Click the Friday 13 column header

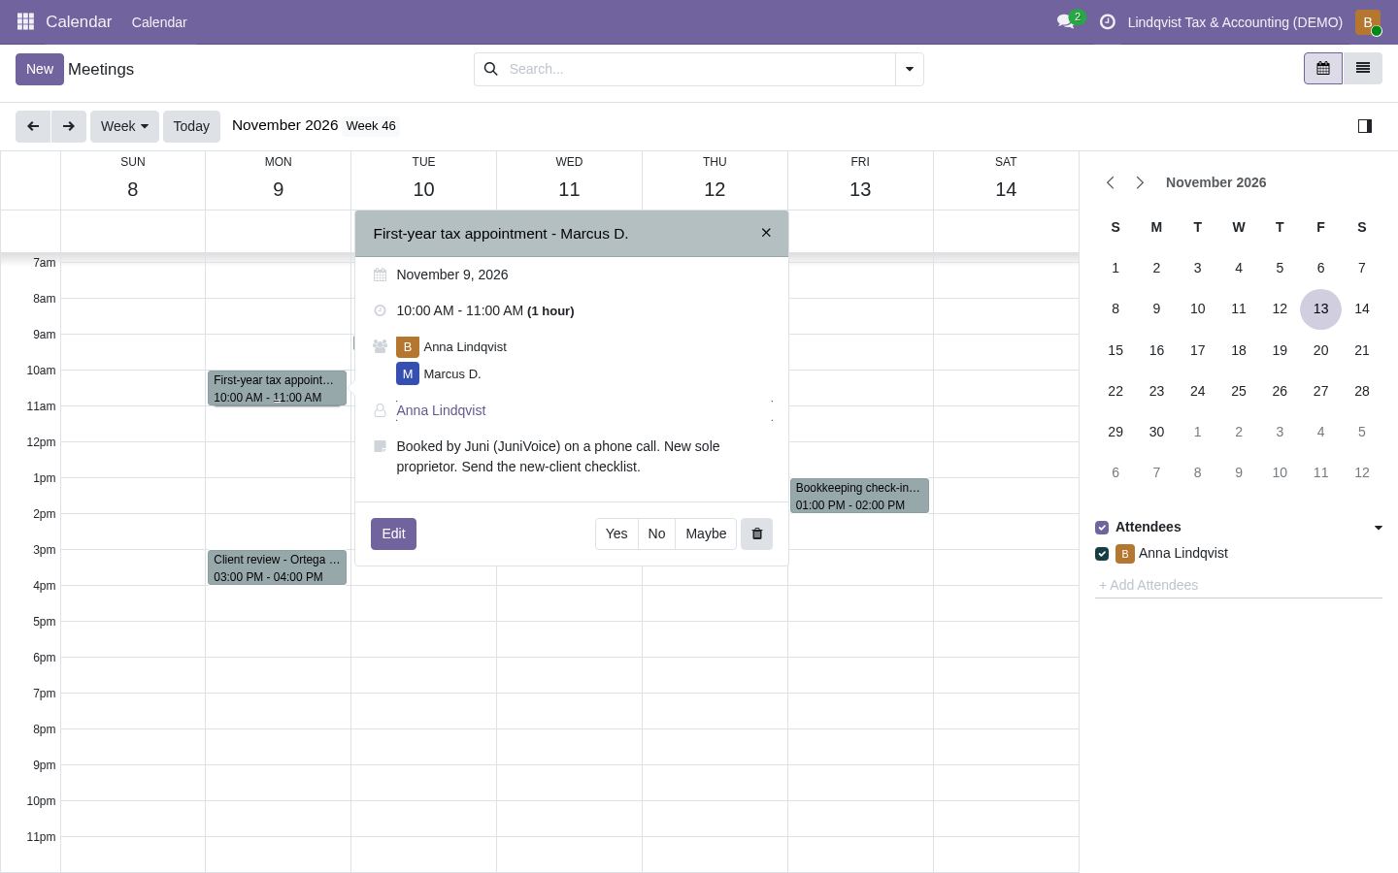pyautogui.click(x=860, y=179)
